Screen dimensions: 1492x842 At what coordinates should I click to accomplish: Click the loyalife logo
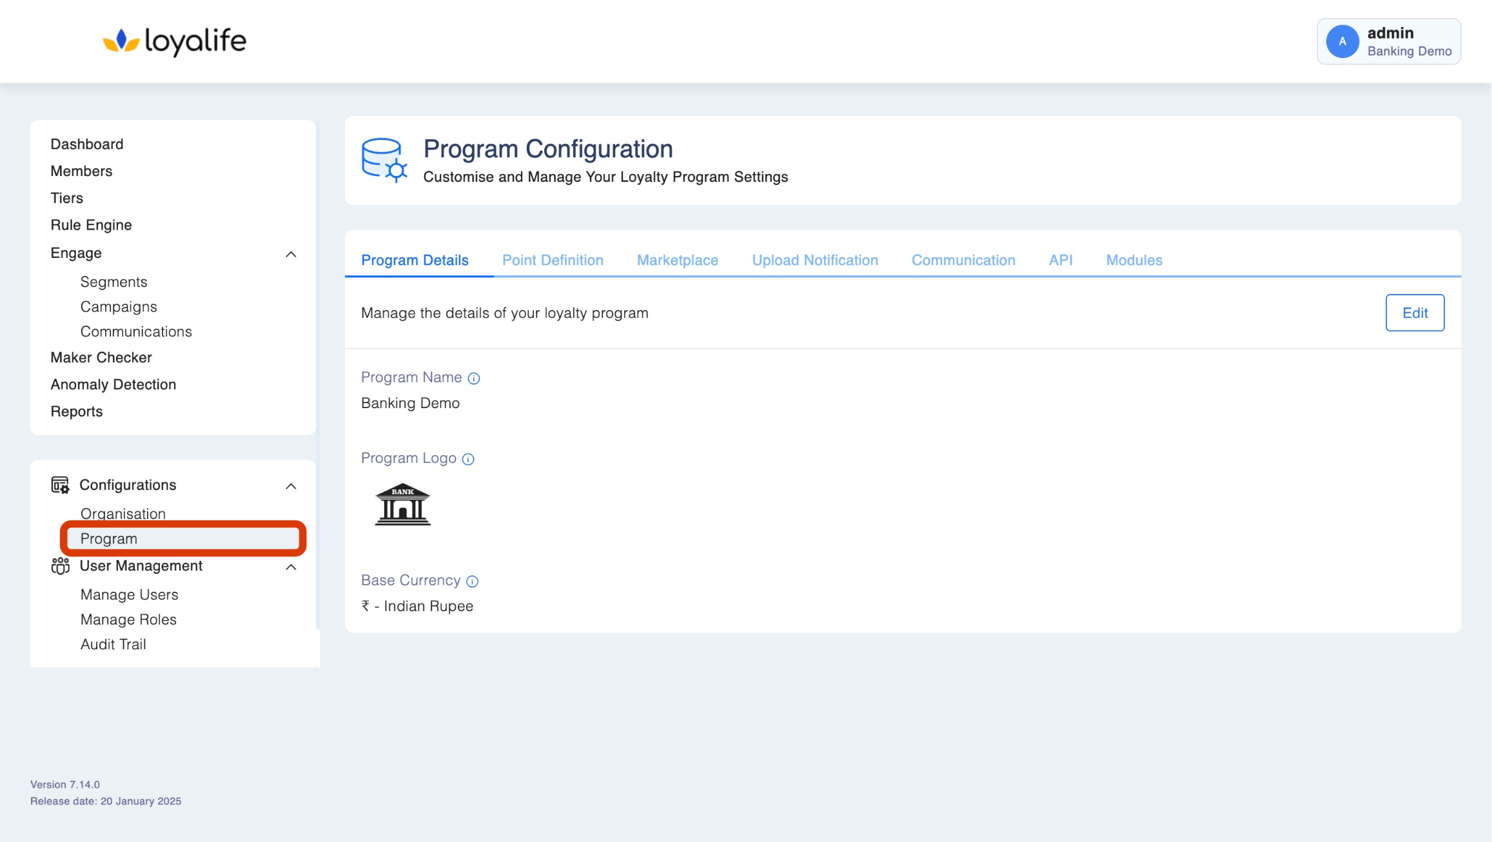[174, 41]
